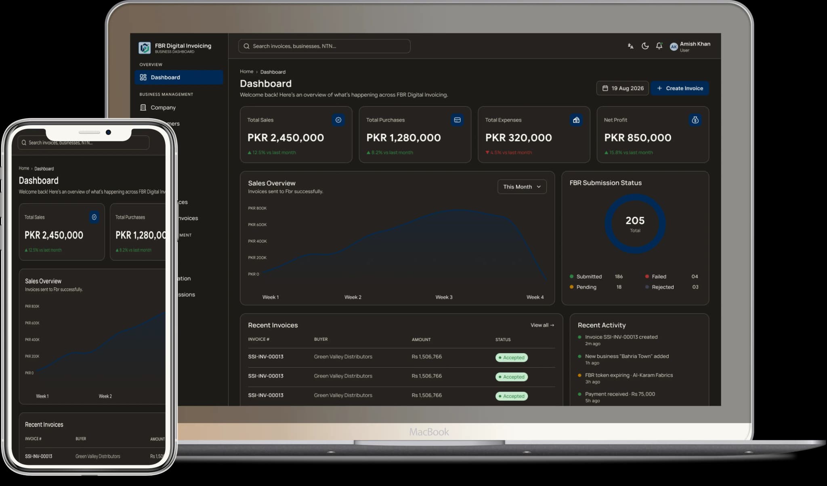Click the Total Purchases card icon

[x=457, y=120]
